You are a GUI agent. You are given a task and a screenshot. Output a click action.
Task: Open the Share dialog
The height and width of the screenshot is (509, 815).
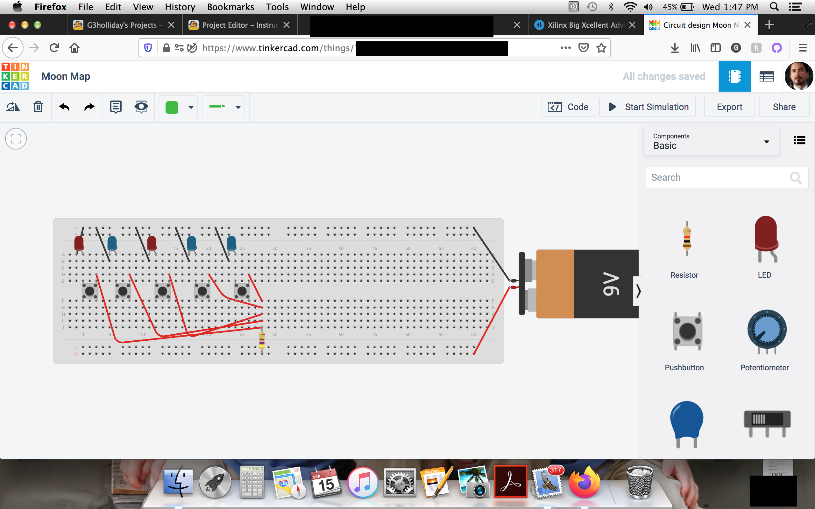coord(784,107)
